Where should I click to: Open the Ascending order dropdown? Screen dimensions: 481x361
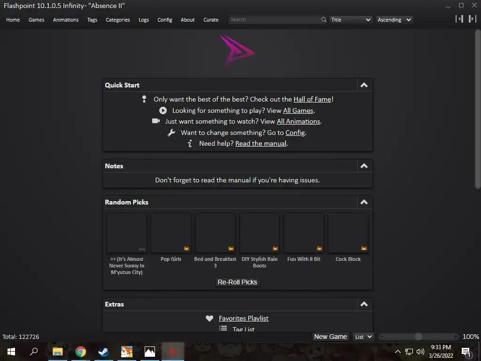pyautogui.click(x=394, y=20)
